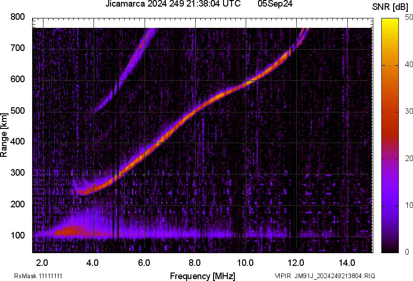Click the x-axis tick label '2.0'

42,263
